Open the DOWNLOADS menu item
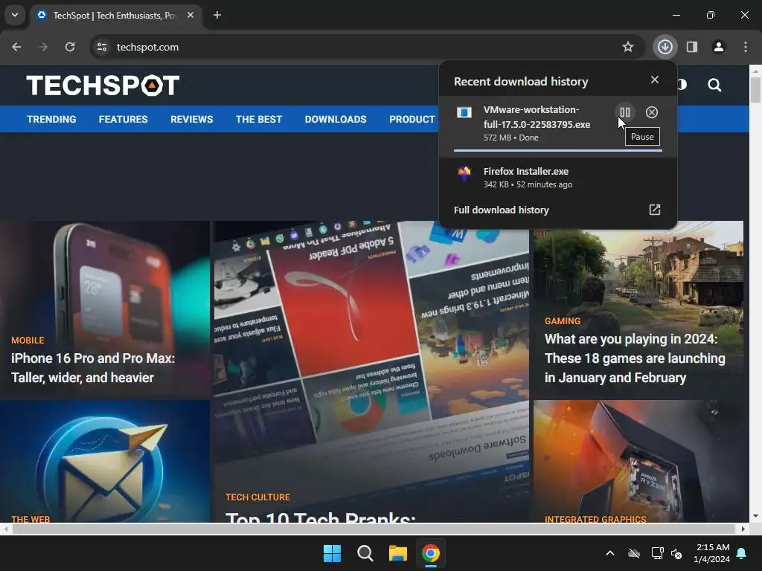 click(x=336, y=120)
